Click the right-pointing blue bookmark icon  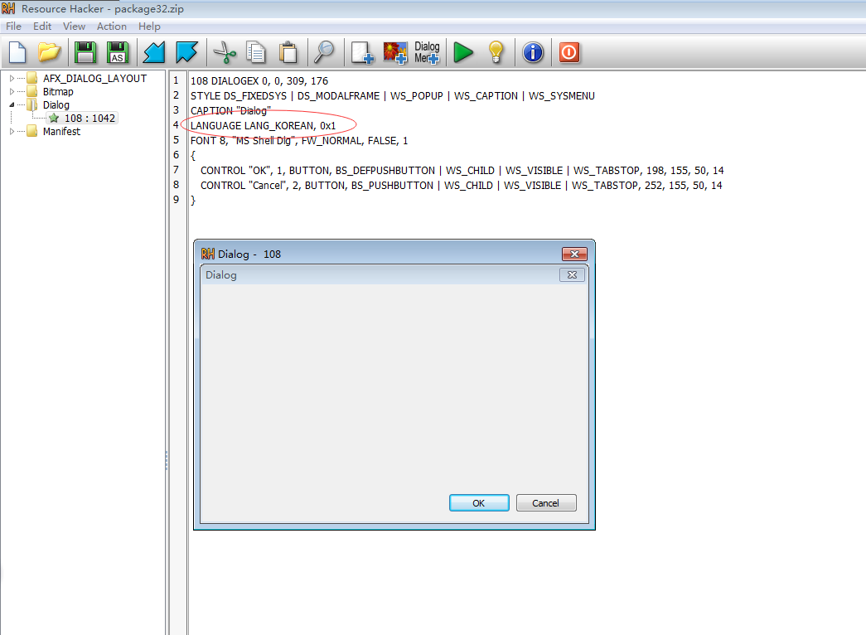coord(186,52)
